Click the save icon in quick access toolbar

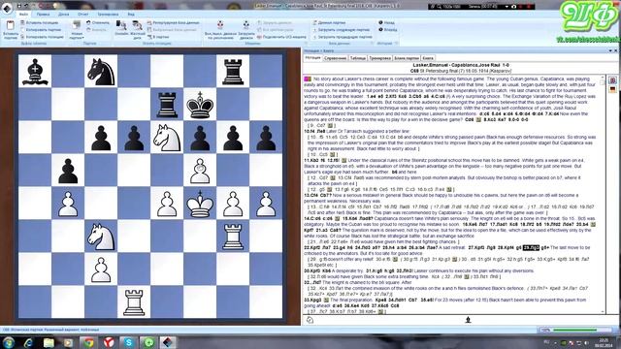[x=18, y=6]
